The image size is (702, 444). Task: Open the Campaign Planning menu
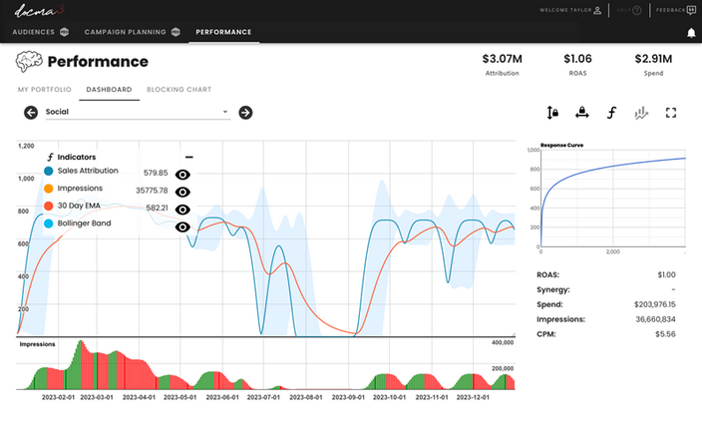125,32
